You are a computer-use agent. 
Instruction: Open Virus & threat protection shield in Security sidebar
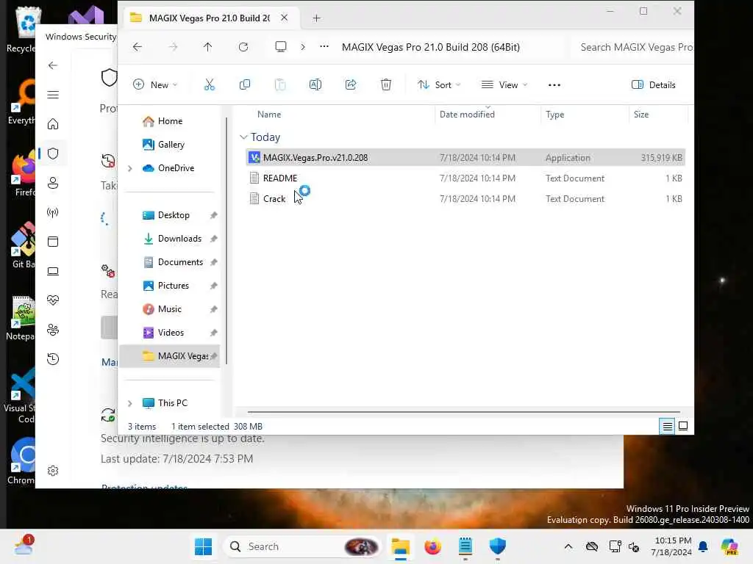(53, 153)
